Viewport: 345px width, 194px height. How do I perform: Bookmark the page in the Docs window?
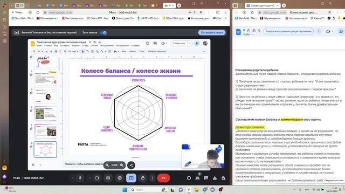click(329, 12)
